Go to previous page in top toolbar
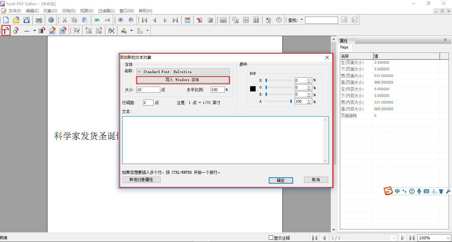 point(155,20)
